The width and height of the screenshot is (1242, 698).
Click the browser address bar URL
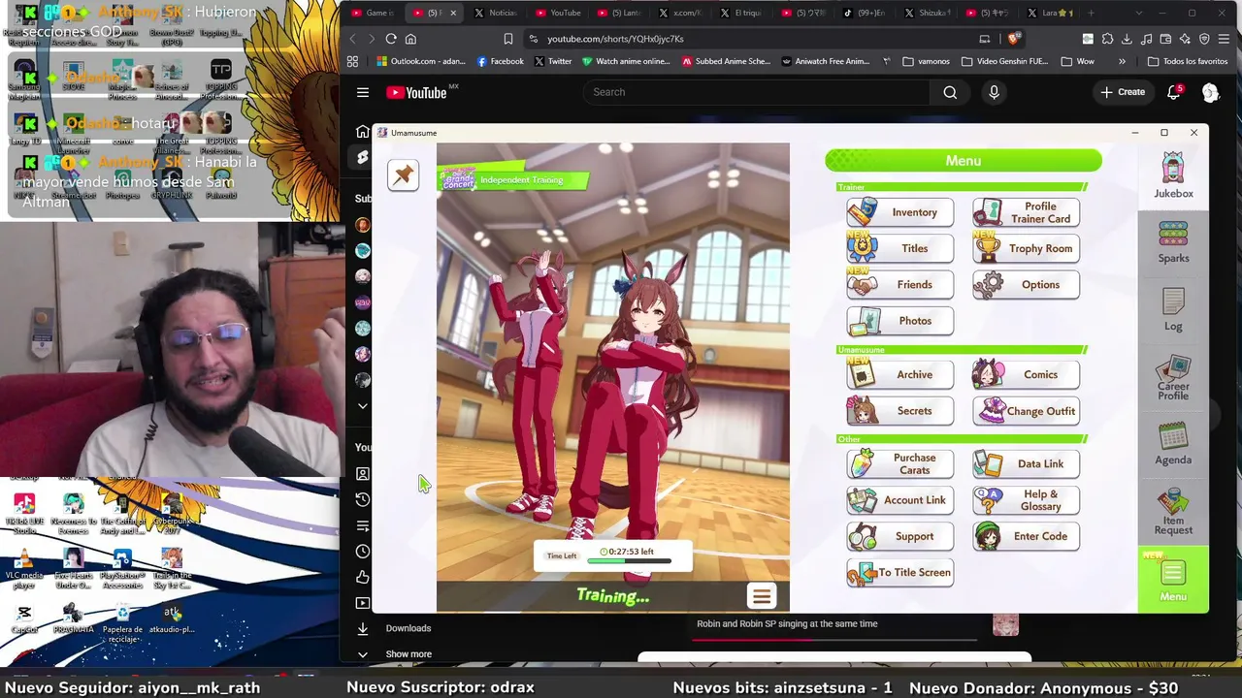pos(615,39)
